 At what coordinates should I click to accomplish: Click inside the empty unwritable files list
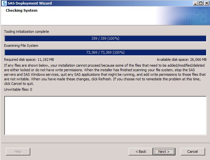[105, 115]
